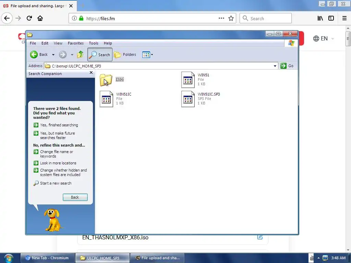The width and height of the screenshot is (351, 263).
Task: Edit the EN_THASNOLMXP_X86.iso file name
Action: 260,237
